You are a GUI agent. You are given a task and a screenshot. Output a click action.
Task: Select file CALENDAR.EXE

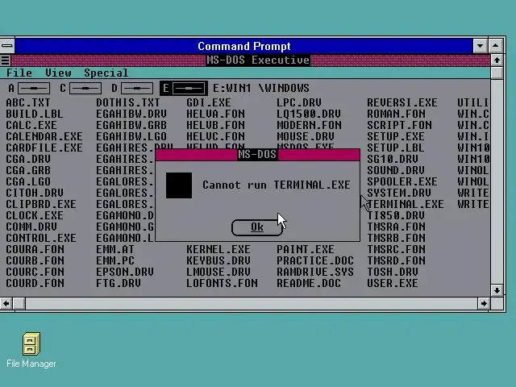click(44, 136)
